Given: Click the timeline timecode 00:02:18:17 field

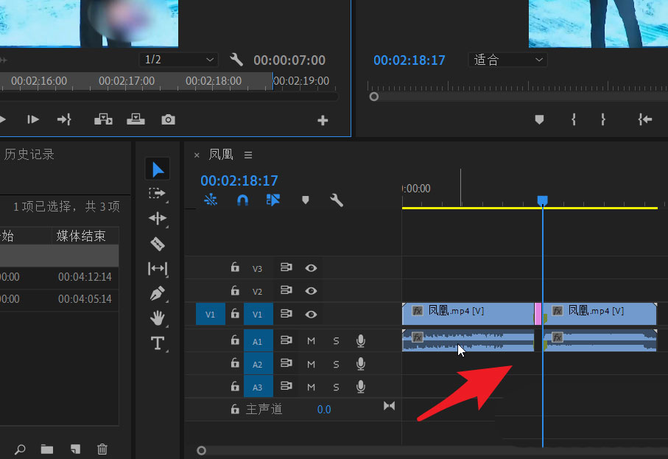Looking at the screenshot, I should (237, 180).
